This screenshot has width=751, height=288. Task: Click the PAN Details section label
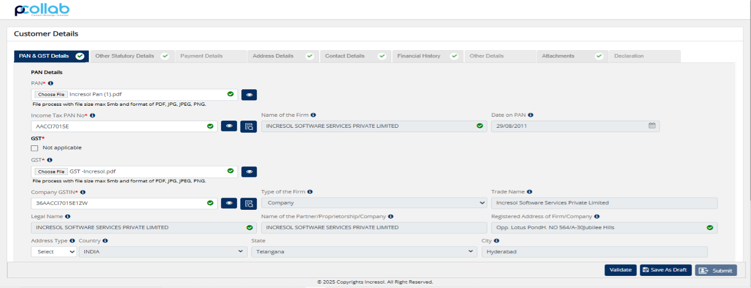[47, 72]
